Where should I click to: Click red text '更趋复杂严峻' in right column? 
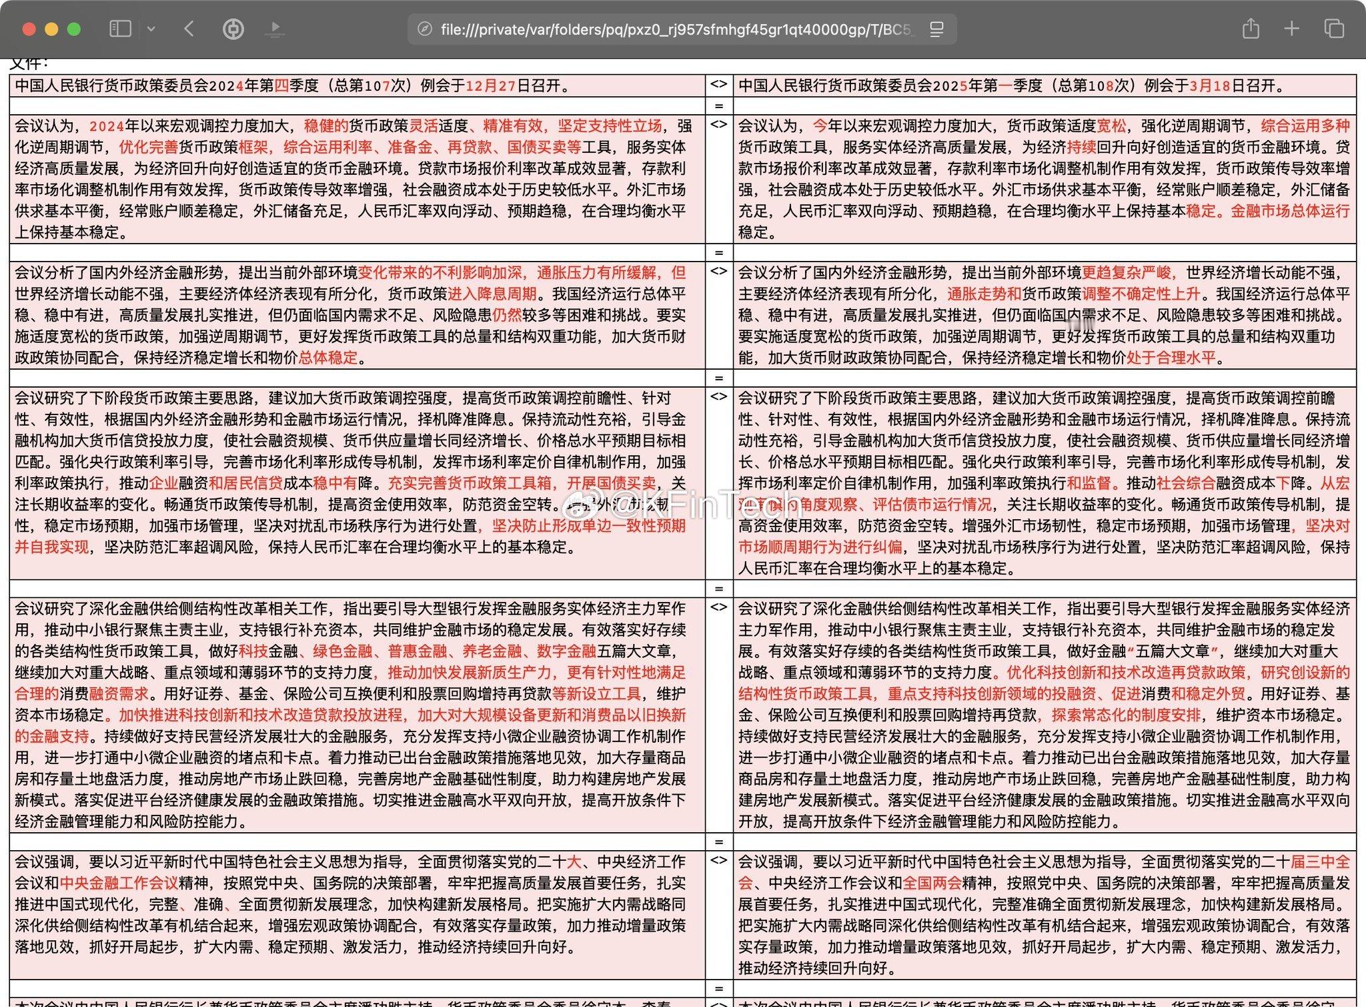coord(1127,272)
